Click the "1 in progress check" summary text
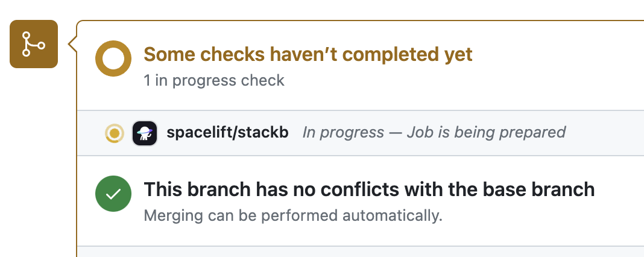Screen dimensions: 644x257 coord(213,80)
